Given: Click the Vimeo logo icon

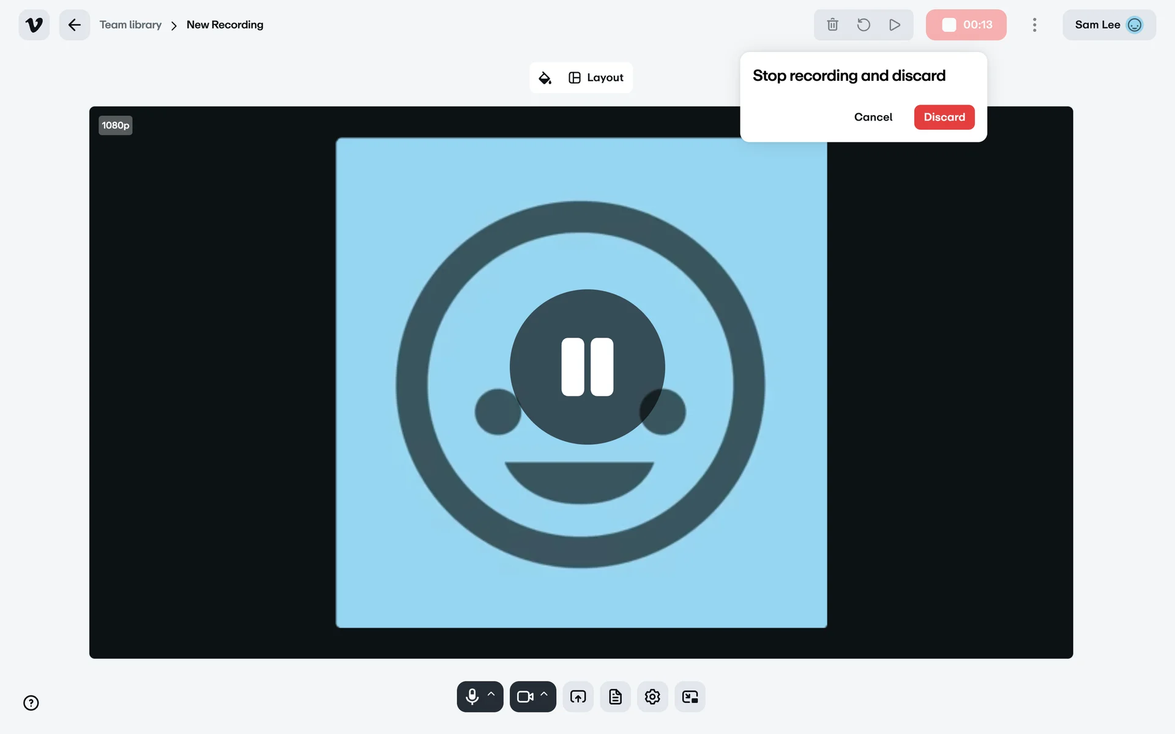Looking at the screenshot, I should [x=34, y=25].
